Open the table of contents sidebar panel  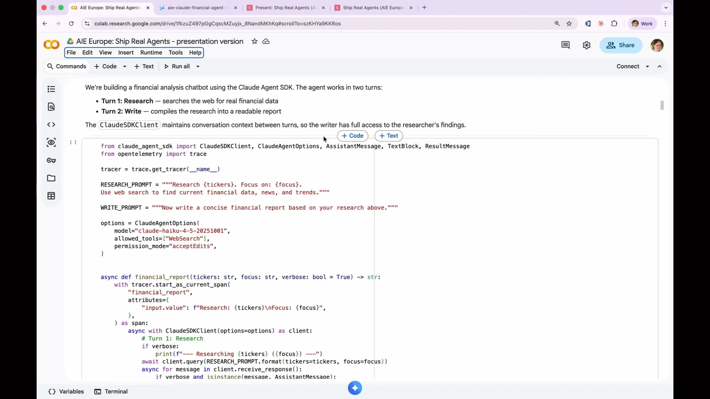click(x=51, y=89)
